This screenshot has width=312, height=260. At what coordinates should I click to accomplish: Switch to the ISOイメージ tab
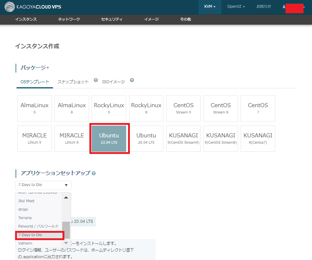coord(113,82)
